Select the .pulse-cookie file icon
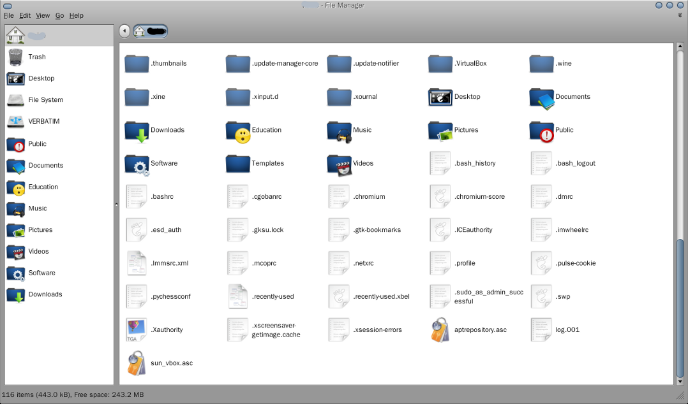The width and height of the screenshot is (688, 404). [x=541, y=263]
